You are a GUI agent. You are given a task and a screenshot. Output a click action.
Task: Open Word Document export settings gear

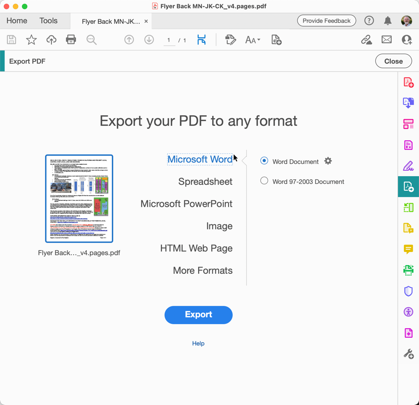pyautogui.click(x=328, y=161)
